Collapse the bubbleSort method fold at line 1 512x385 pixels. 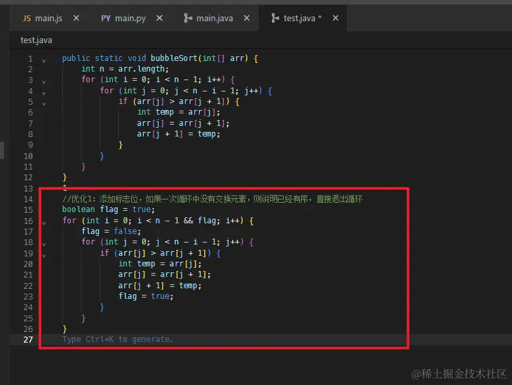[x=44, y=61]
